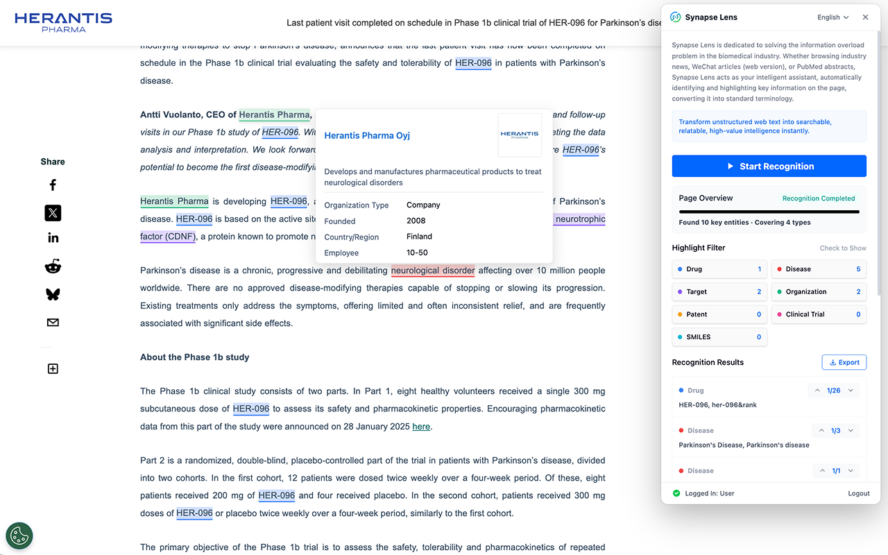Open cookie settings icon
Screen dimensions: 888x555
(x=19, y=536)
